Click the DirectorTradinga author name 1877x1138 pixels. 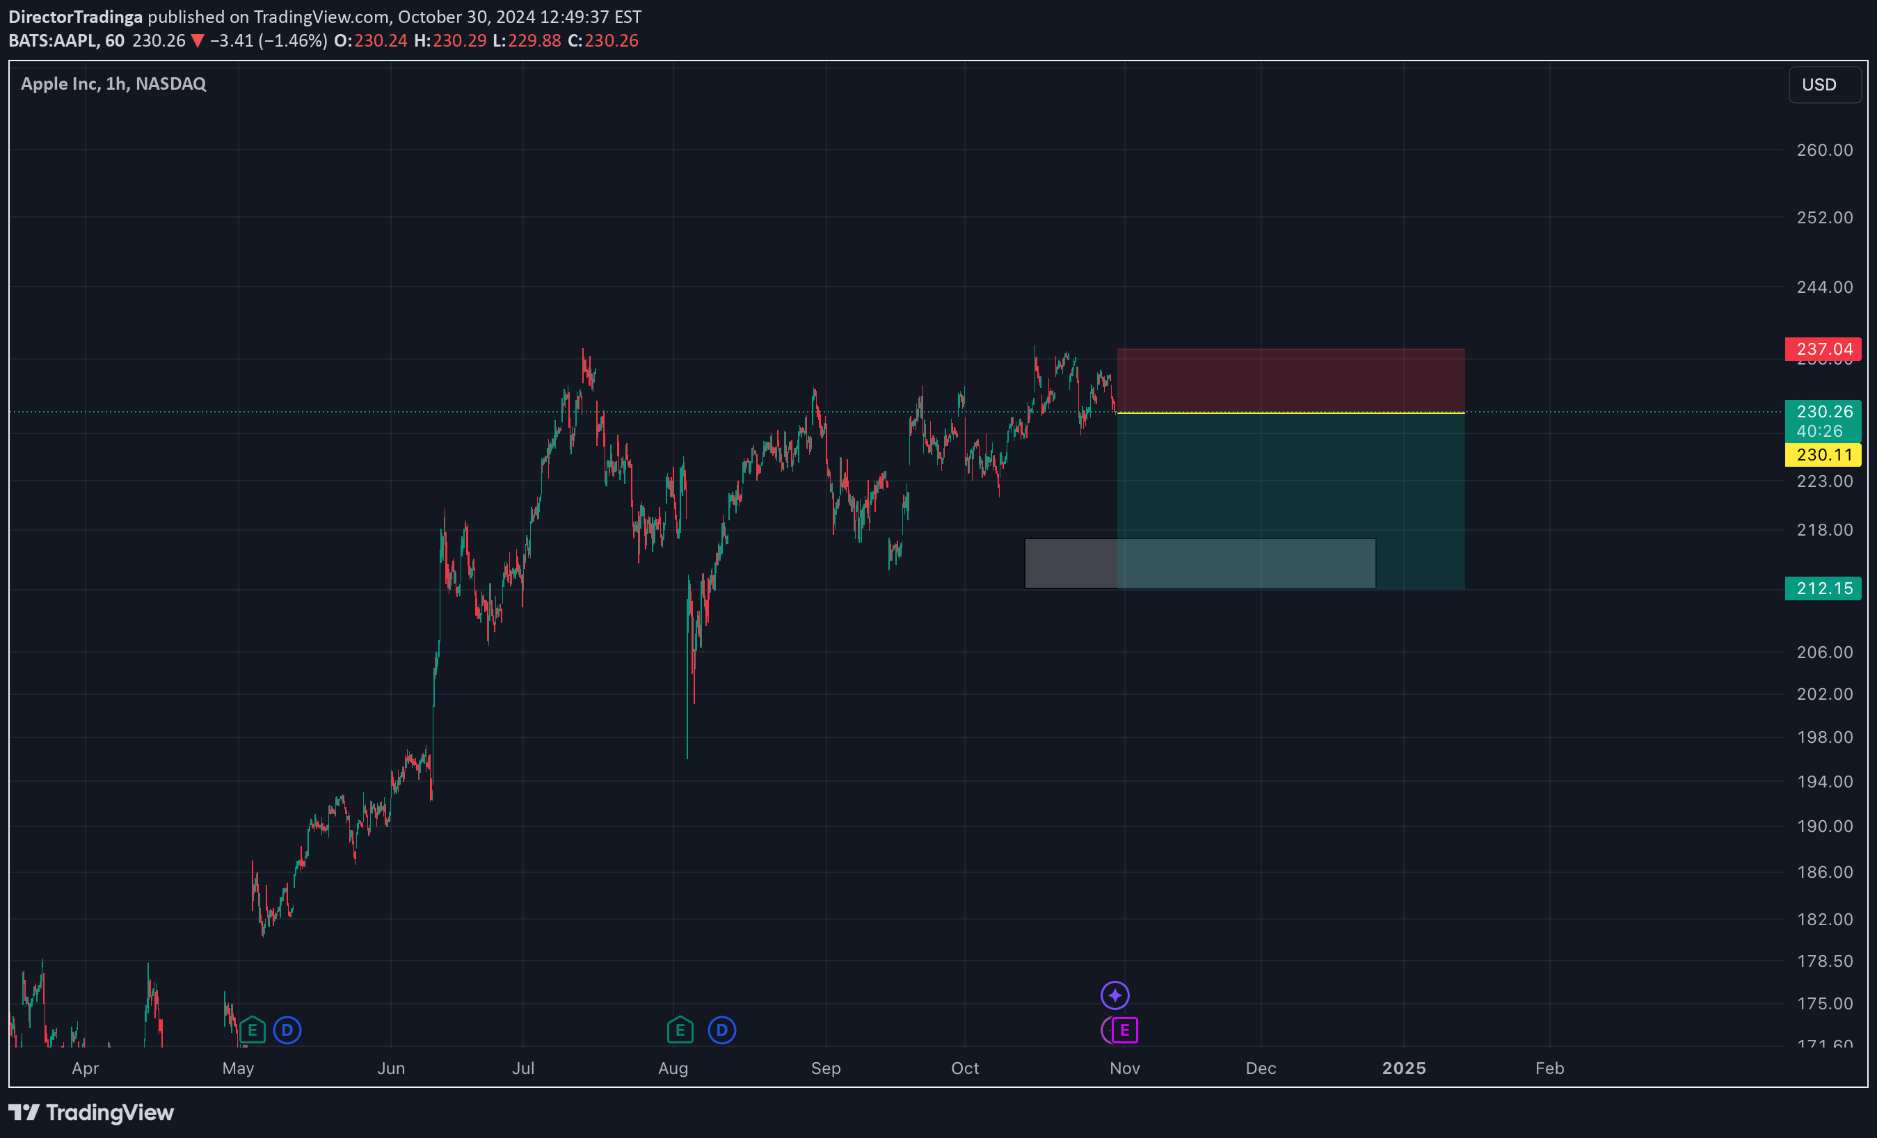point(75,17)
